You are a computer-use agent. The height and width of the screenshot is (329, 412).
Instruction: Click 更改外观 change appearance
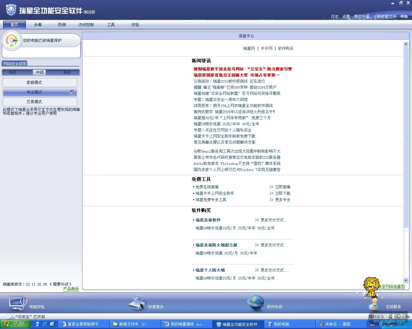(x=361, y=17)
